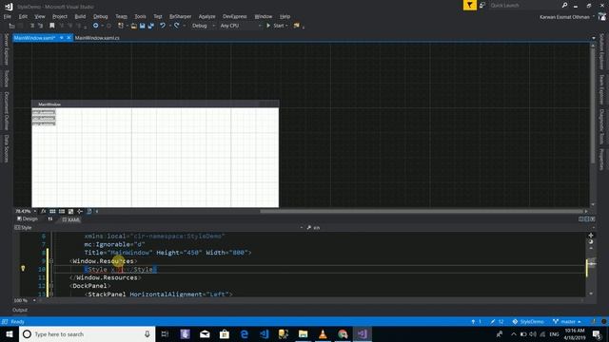Viewport: 609px width, 342px height.
Task: Click the Redo toolbar icon
Action: (177, 26)
